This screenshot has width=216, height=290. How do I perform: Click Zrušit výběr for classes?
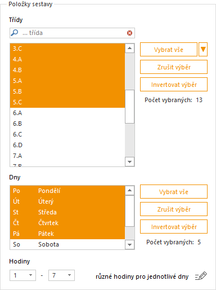click(x=174, y=67)
